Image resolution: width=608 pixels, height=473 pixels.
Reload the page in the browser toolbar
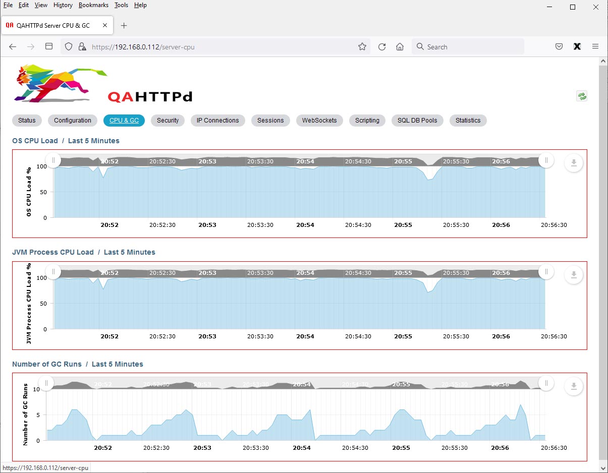[x=382, y=47]
